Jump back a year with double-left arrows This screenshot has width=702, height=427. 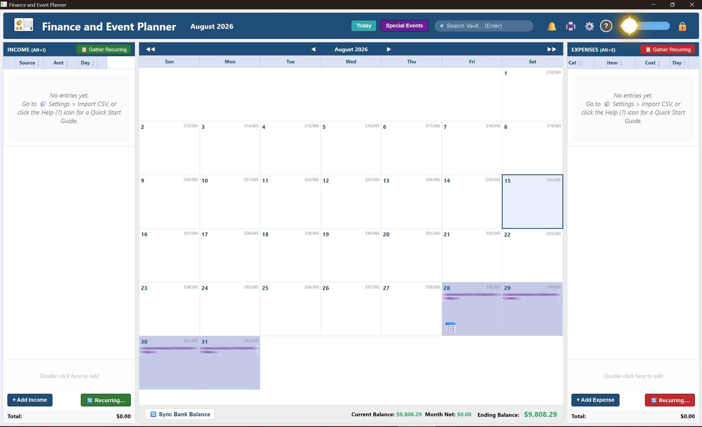click(x=150, y=50)
